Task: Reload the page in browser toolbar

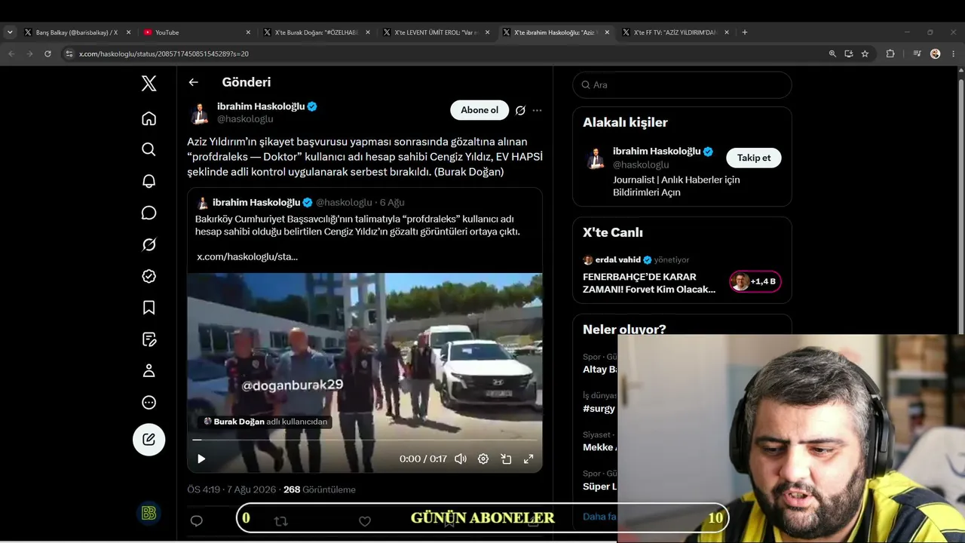Action: click(x=47, y=54)
